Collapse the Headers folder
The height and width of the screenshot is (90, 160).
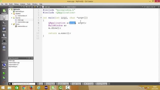pos(12,13)
